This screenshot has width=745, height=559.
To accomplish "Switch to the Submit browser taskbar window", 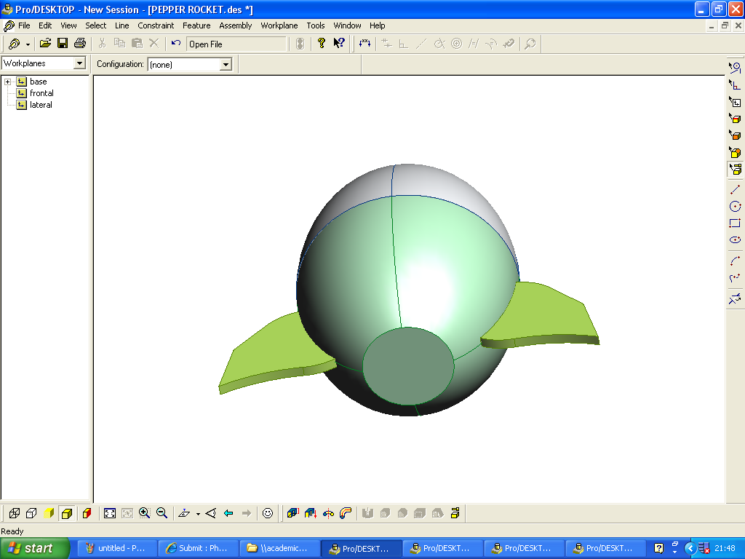I will click(199, 548).
